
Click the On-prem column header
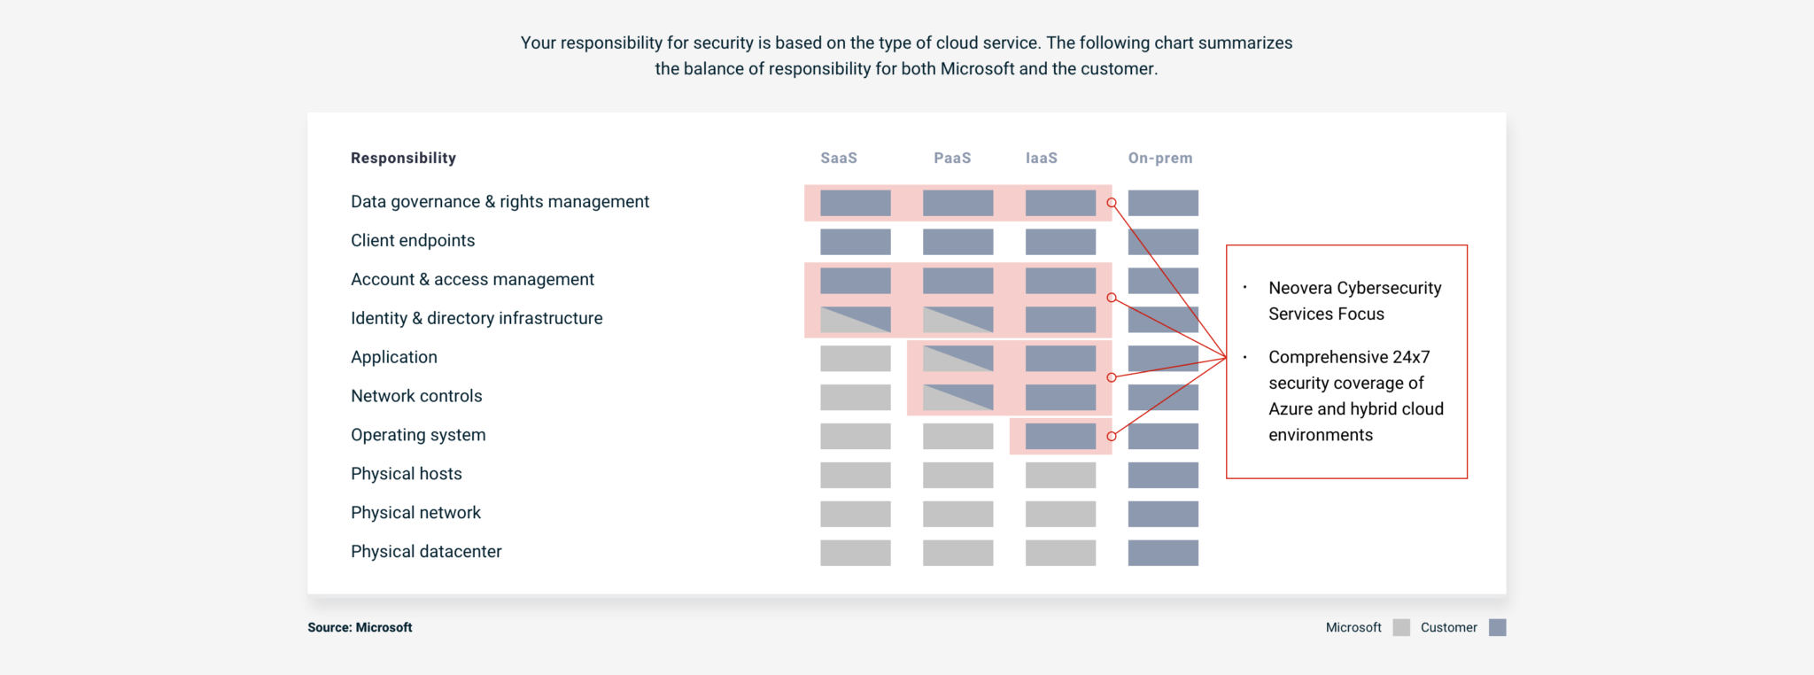click(1159, 158)
